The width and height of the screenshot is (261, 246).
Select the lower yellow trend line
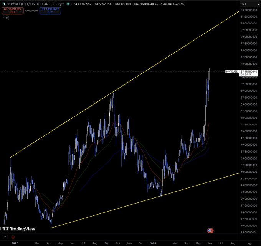pyautogui.click(x=145, y=200)
